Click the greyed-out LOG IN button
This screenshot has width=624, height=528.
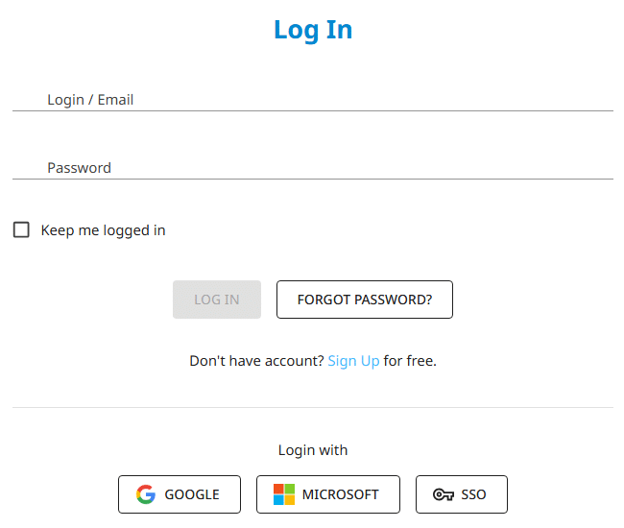217,300
